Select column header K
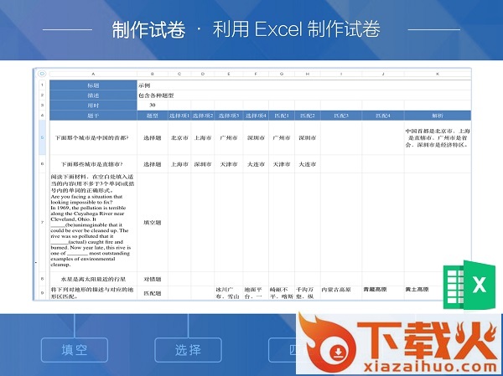 (x=438, y=74)
